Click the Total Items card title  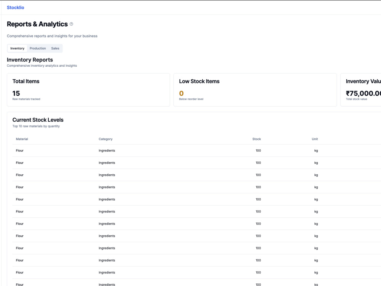pyautogui.click(x=26, y=81)
